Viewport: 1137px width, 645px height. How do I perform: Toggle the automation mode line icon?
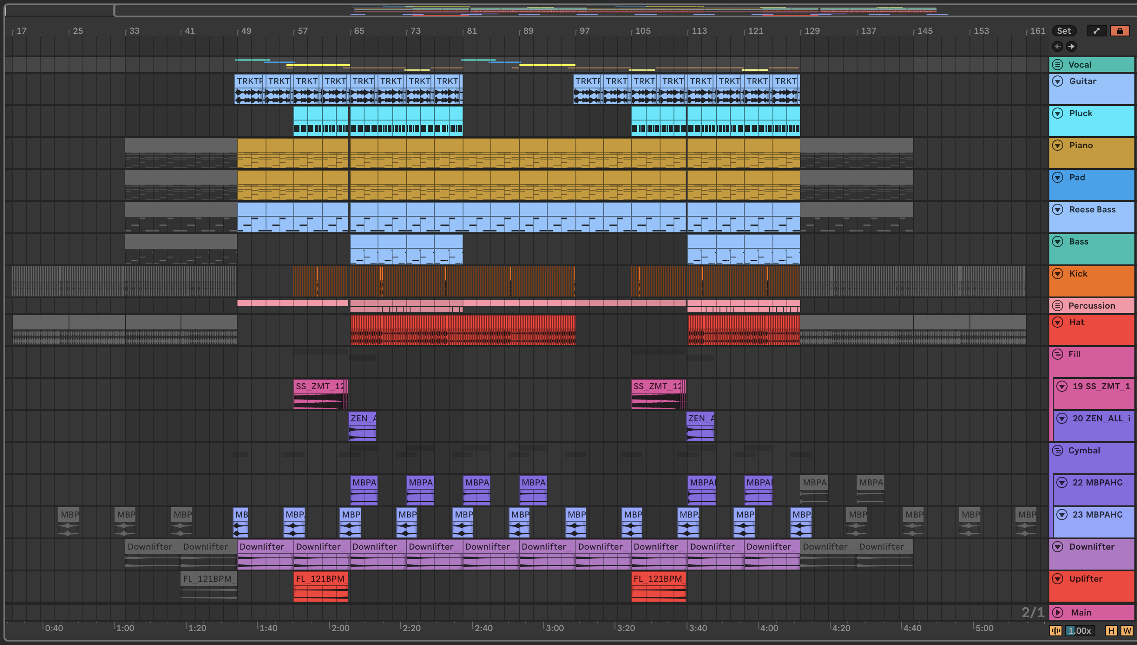(x=1096, y=31)
